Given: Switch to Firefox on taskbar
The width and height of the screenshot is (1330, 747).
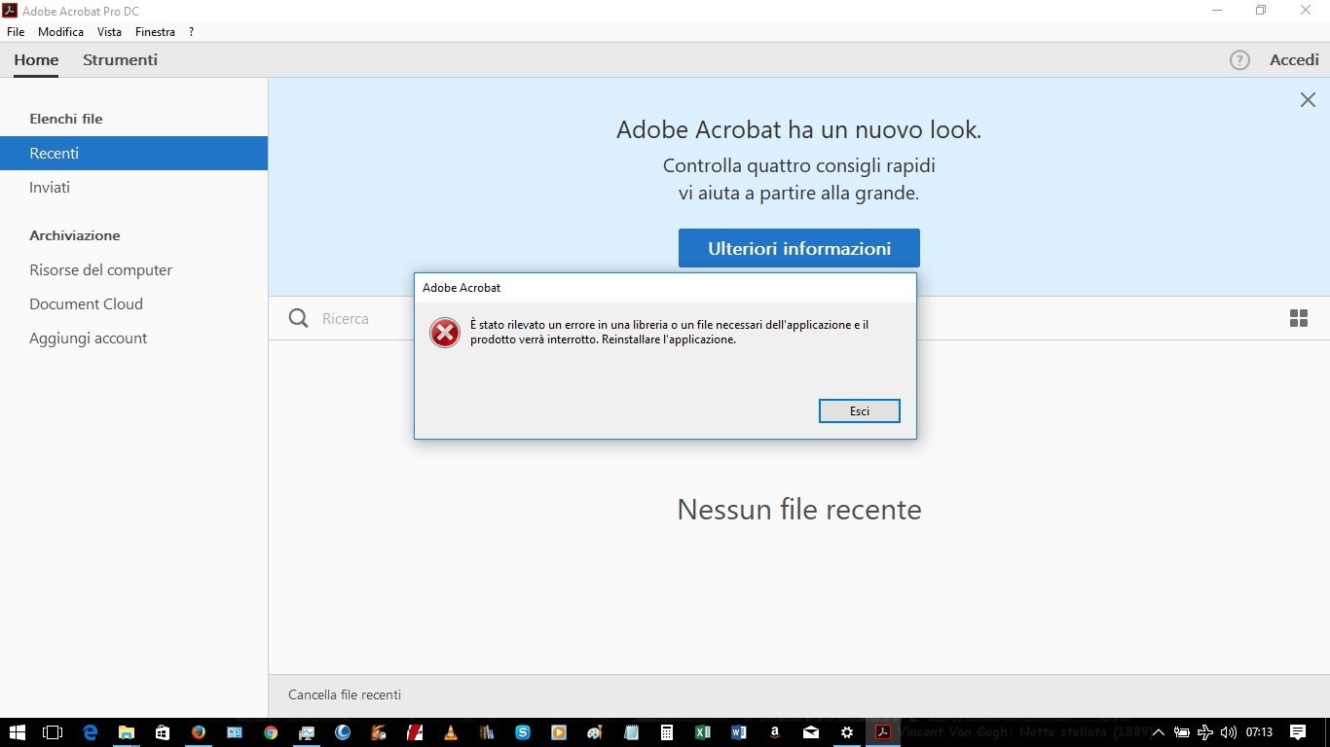Looking at the screenshot, I should 199,732.
